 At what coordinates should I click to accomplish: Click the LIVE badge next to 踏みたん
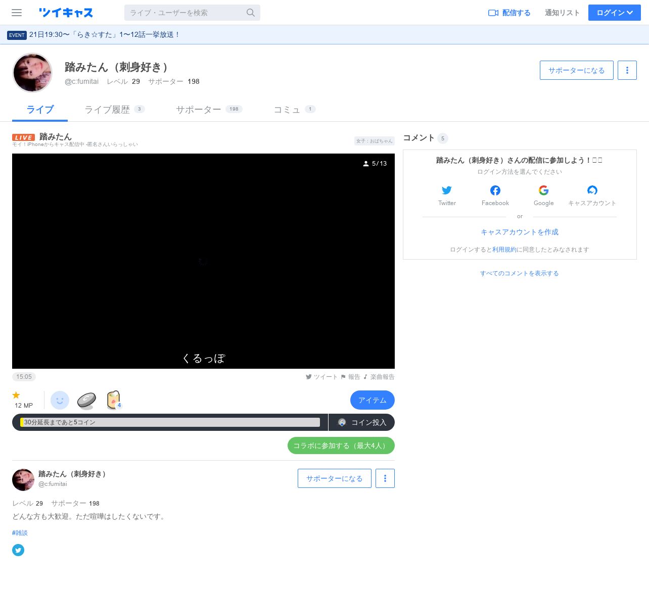click(x=23, y=137)
